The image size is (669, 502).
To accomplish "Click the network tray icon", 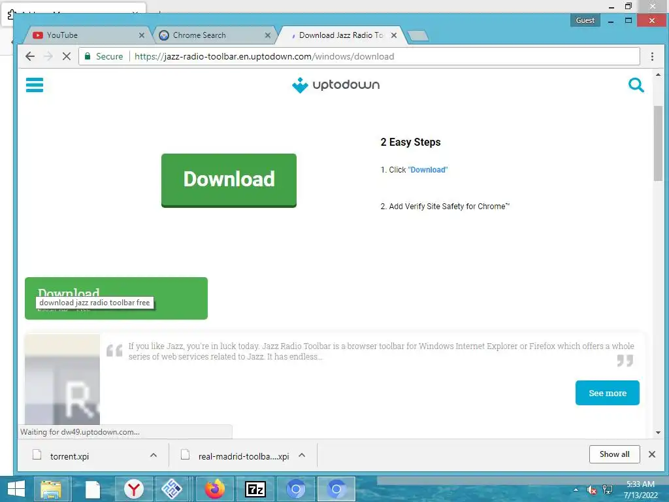I will pyautogui.click(x=607, y=490).
